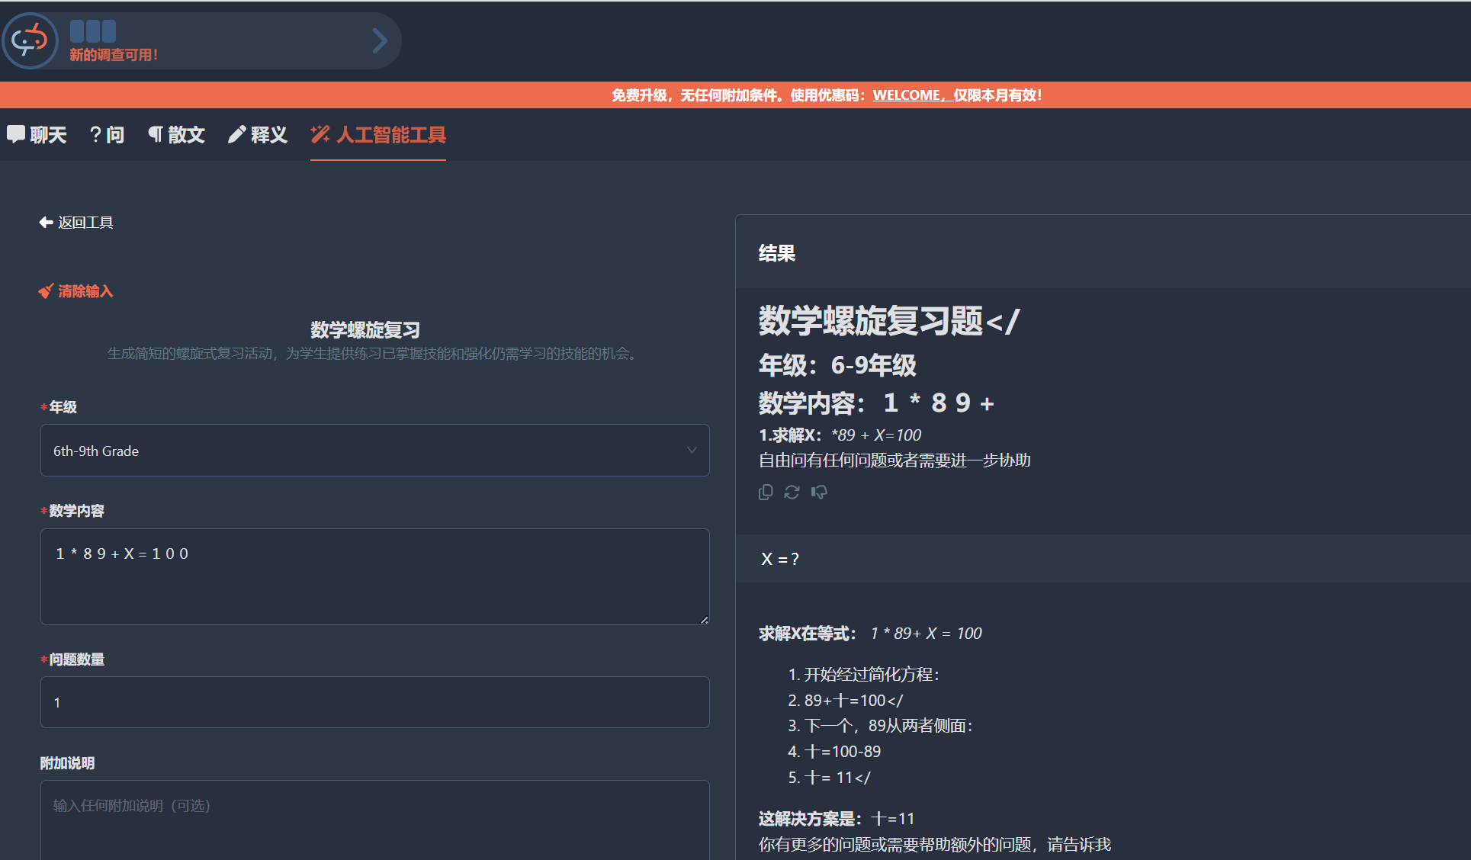Click the question-mark icon beside 问
Viewport: 1471px width, 860px height.
tap(95, 134)
